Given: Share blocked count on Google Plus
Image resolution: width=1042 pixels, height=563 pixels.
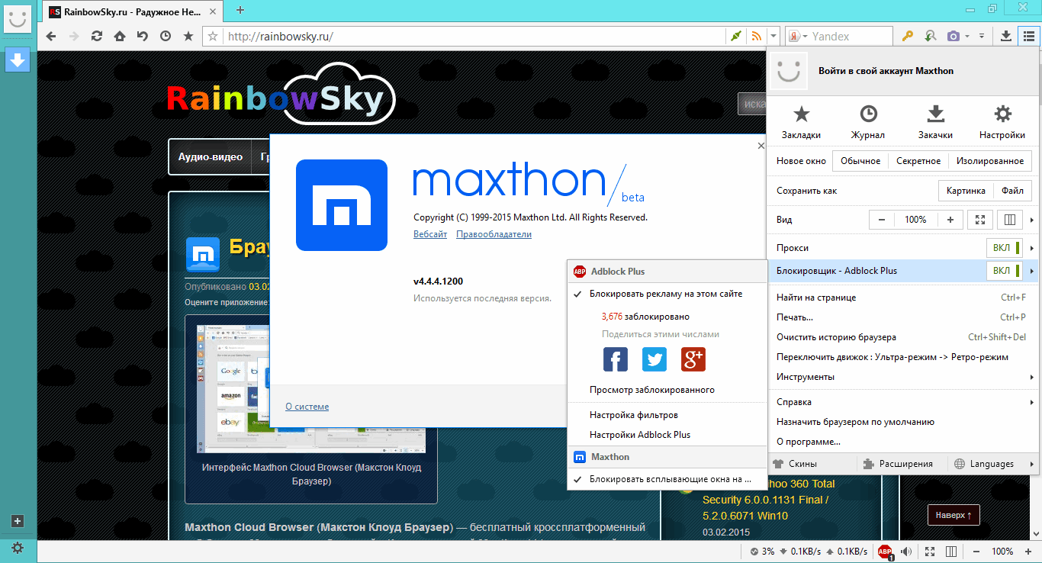Looking at the screenshot, I should click(693, 359).
